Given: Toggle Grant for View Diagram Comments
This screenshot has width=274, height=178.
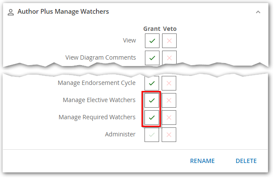Looking at the screenshot, I should pyautogui.click(x=152, y=57).
